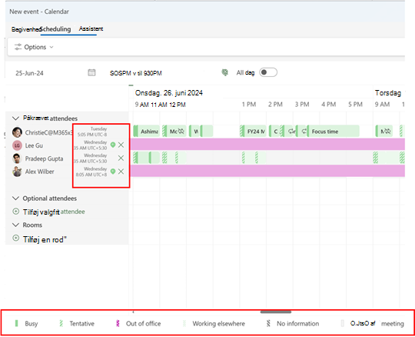Remove Alex Wilber from attendees

121,172
